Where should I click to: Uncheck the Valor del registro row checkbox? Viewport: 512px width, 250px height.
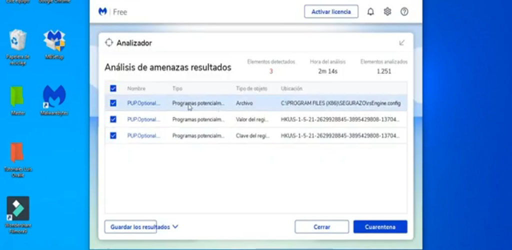(x=113, y=119)
